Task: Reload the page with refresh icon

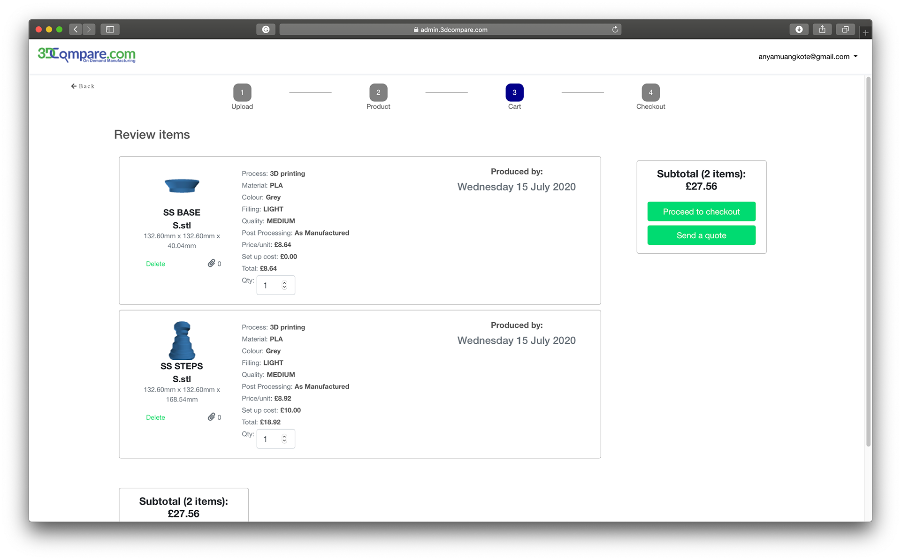Action: (x=615, y=29)
